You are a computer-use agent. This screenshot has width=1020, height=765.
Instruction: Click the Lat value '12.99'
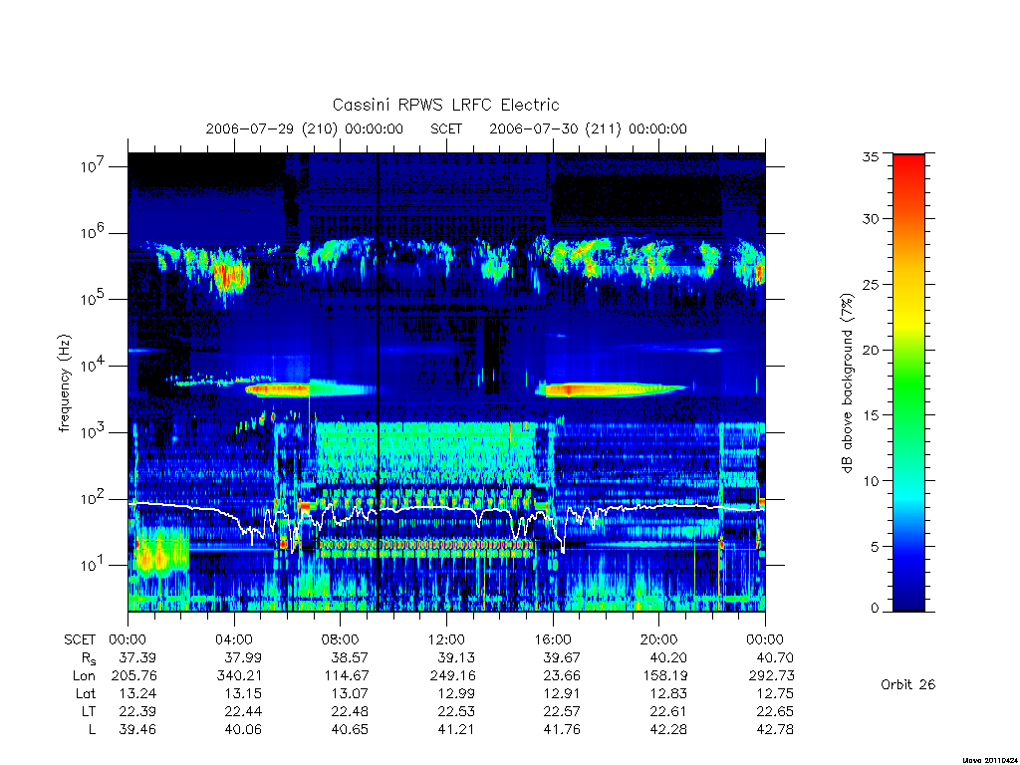tap(456, 693)
